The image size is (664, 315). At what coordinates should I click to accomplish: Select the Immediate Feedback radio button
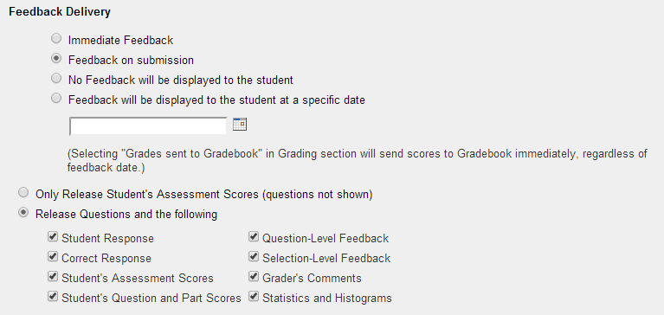click(56, 39)
